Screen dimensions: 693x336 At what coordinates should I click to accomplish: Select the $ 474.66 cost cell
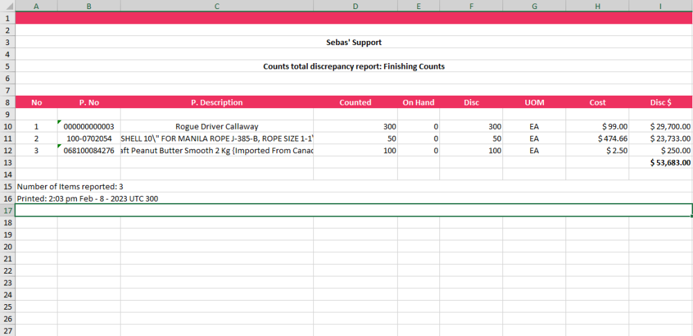coord(597,139)
